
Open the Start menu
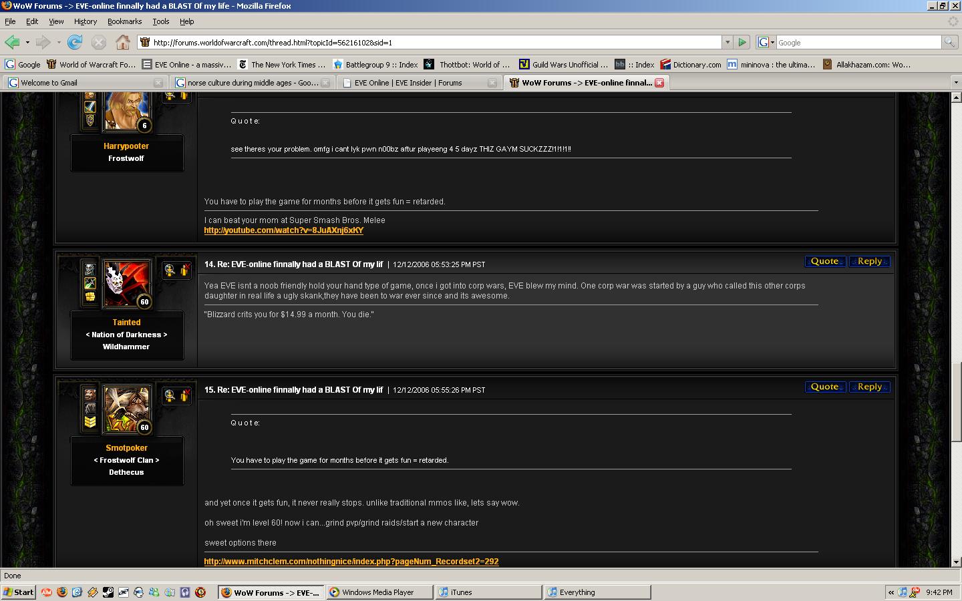point(18,592)
